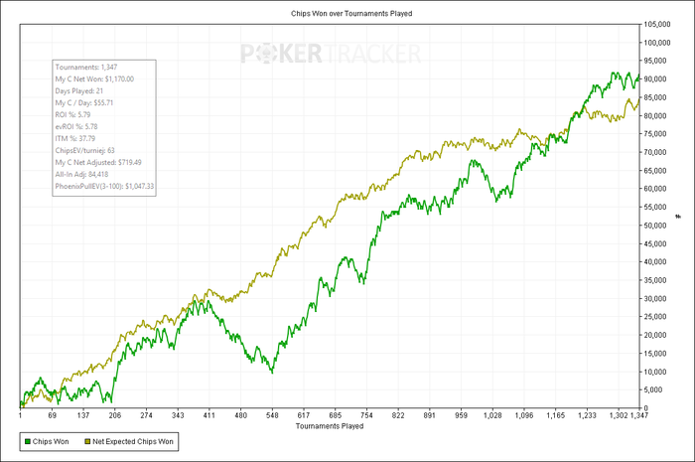The image size is (695, 462).
Task: Click the x-axis tick label 1,233
Action: click(587, 415)
